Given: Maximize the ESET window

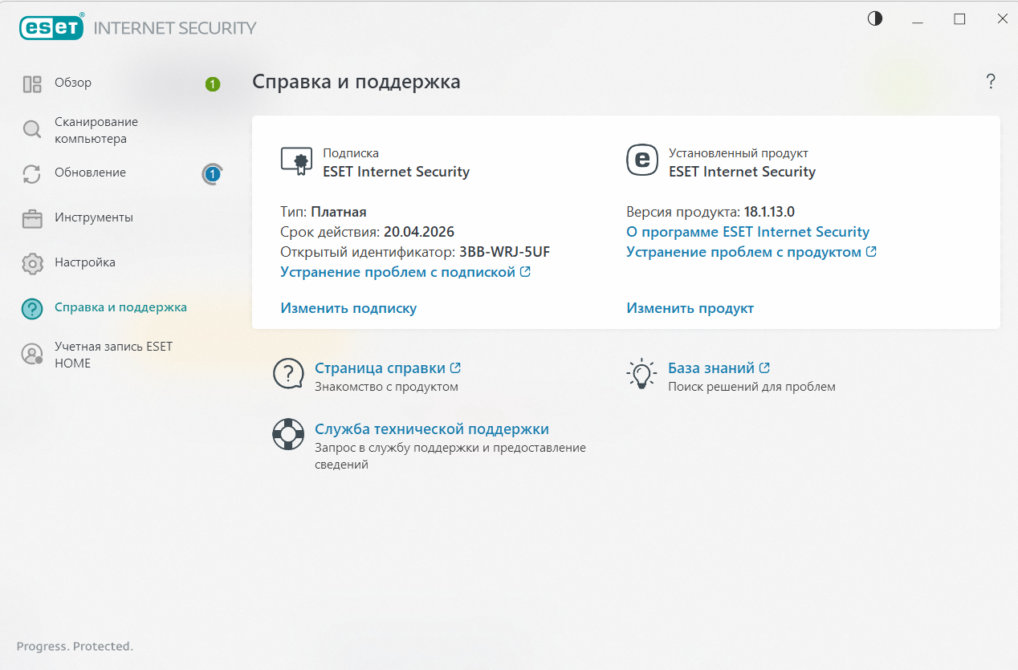Looking at the screenshot, I should tap(959, 18).
